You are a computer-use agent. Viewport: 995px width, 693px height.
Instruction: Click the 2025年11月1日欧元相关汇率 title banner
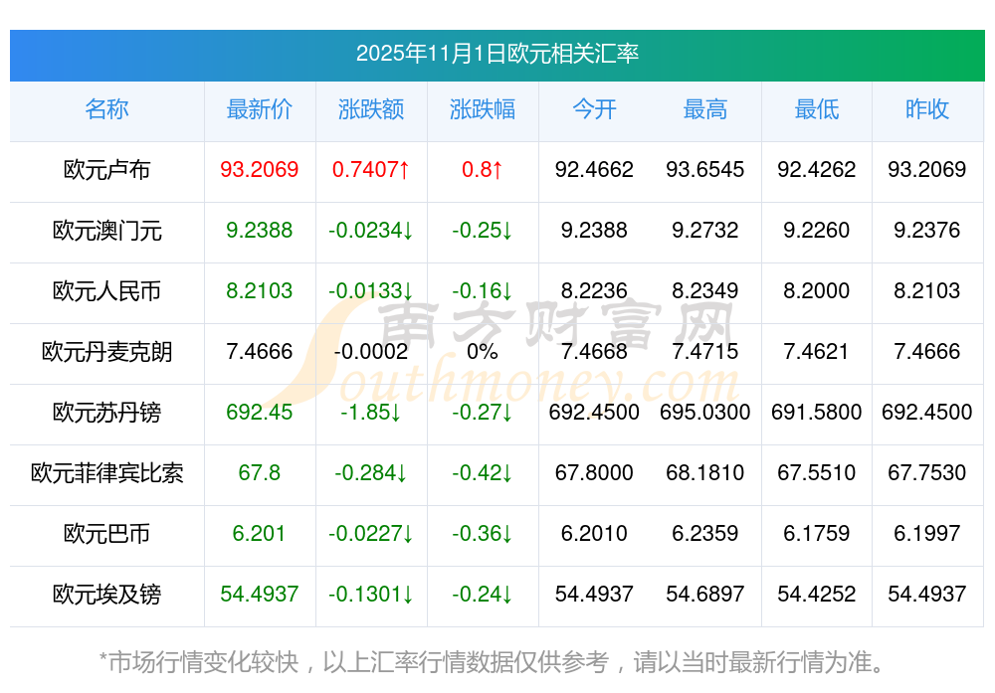[497, 54]
